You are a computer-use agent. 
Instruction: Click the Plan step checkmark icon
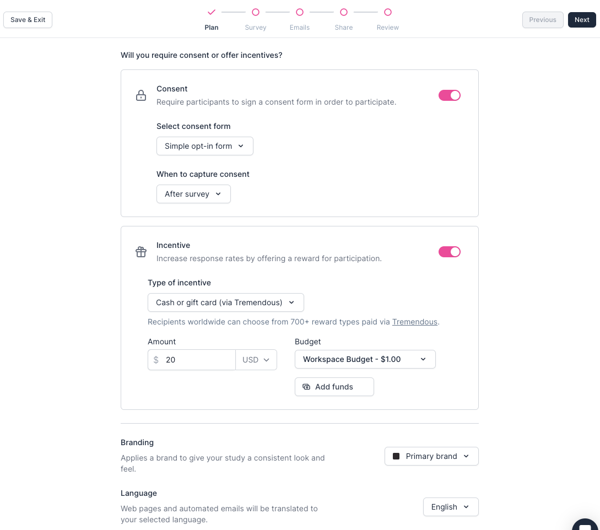coord(212,12)
